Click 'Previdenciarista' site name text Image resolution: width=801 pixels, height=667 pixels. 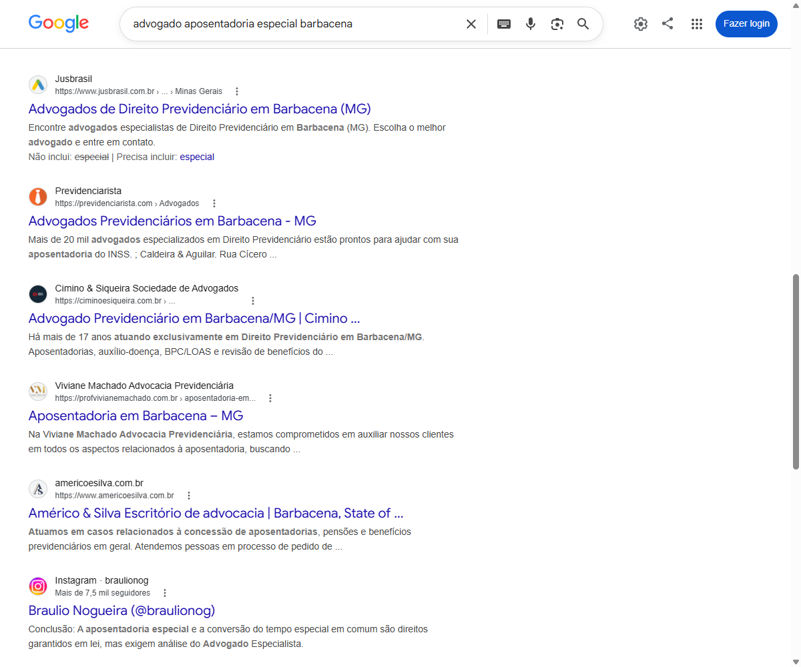tap(88, 191)
